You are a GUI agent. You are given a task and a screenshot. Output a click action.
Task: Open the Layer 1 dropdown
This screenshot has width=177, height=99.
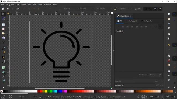coord(47,97)
